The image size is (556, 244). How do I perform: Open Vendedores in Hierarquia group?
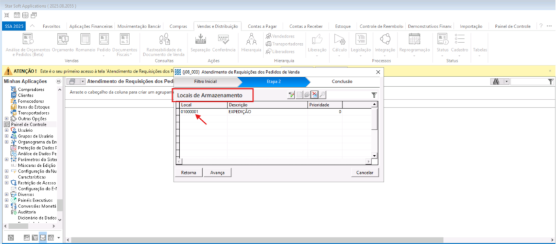(280, 36)
